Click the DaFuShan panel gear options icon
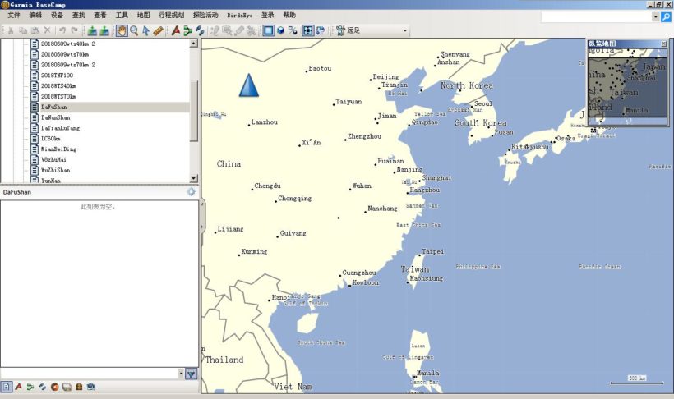Image resolution: width=674 pixels, height=399 pixels. [x=192, y=192]
